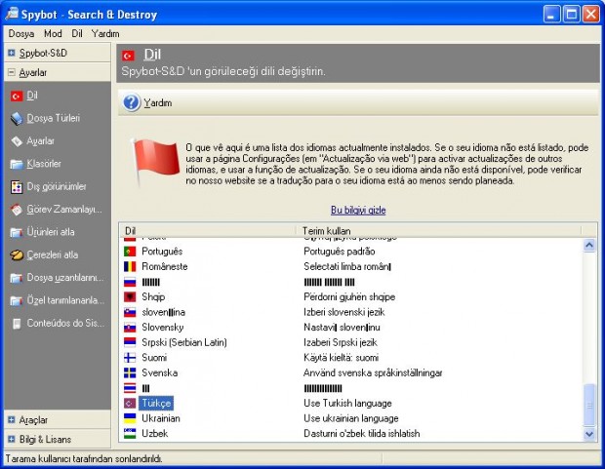
Task: Click the blue question mark help icon
Action: [131, 102]
